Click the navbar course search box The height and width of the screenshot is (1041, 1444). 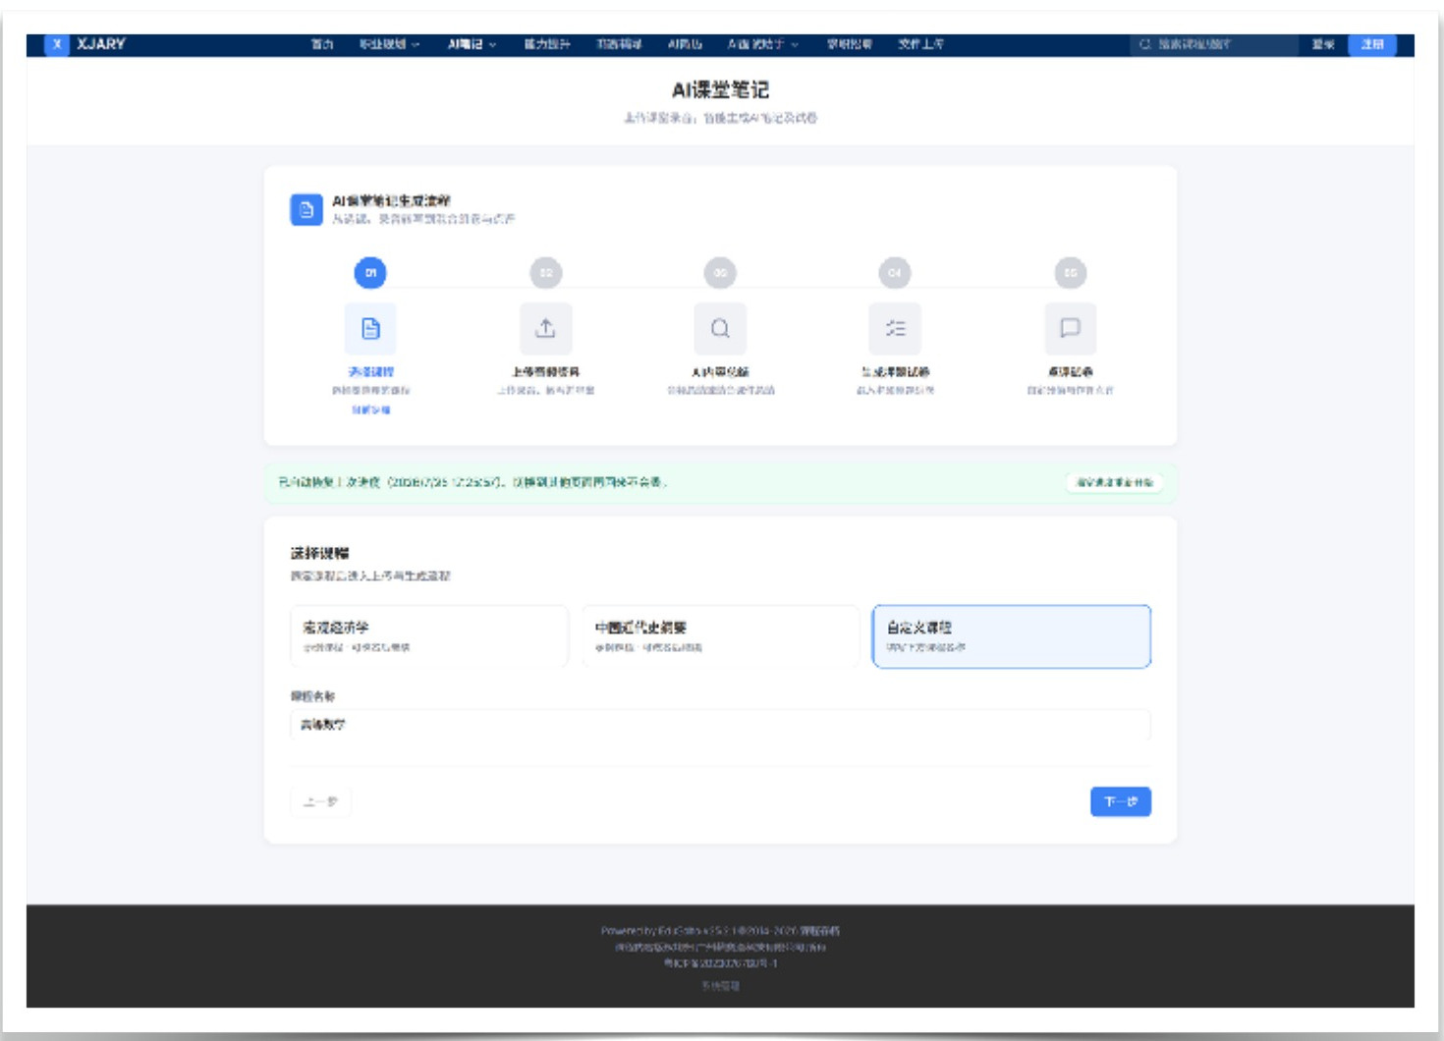pos(1214,44)
